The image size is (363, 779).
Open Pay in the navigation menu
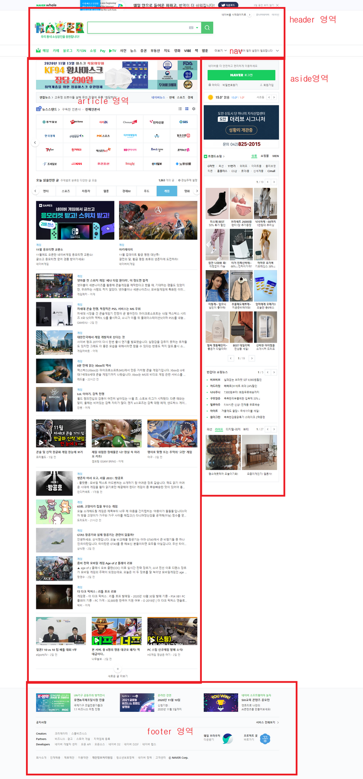(103, 51)
